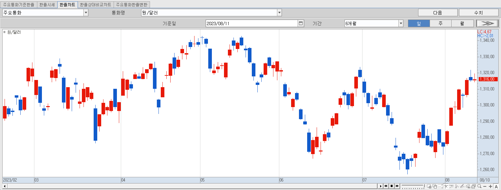
Task: Click the vertical line over chart icon
Action: pos(457,186)
